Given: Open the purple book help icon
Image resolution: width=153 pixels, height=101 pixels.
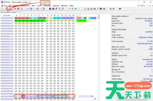Looking at the screenshot, I should click(120, 9).
